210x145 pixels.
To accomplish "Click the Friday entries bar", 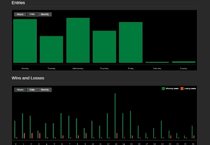I will (131, 42).
